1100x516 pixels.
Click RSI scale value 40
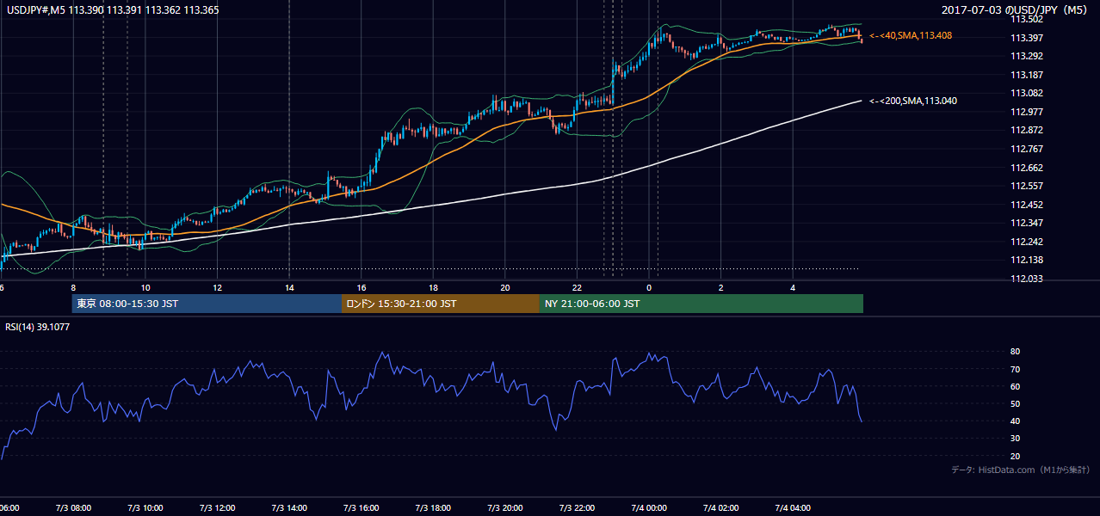(1015, 421)
